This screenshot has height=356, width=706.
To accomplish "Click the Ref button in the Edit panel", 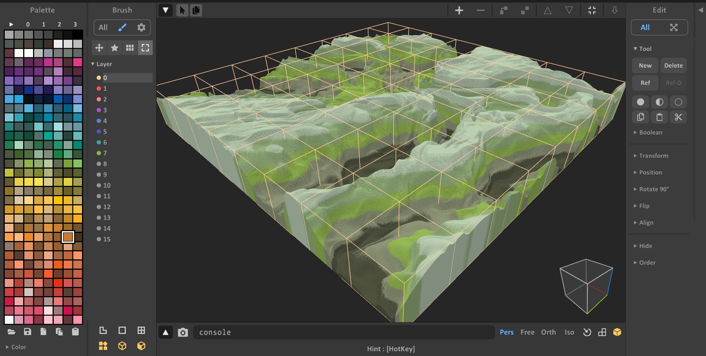I will click(x=645, y=83).
